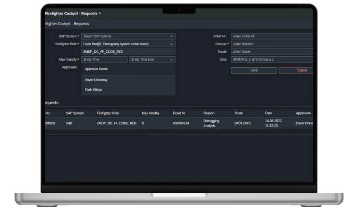This screenshot has width=358, height=210.
Task: Click the Enter Tcode input field
Action: (272, 52)
